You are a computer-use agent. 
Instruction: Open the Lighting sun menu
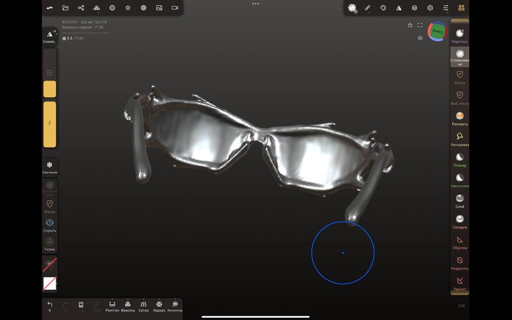pos(128,8)
